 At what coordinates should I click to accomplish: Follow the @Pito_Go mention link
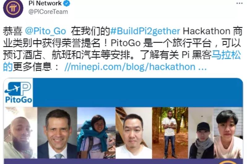[45, 31]
